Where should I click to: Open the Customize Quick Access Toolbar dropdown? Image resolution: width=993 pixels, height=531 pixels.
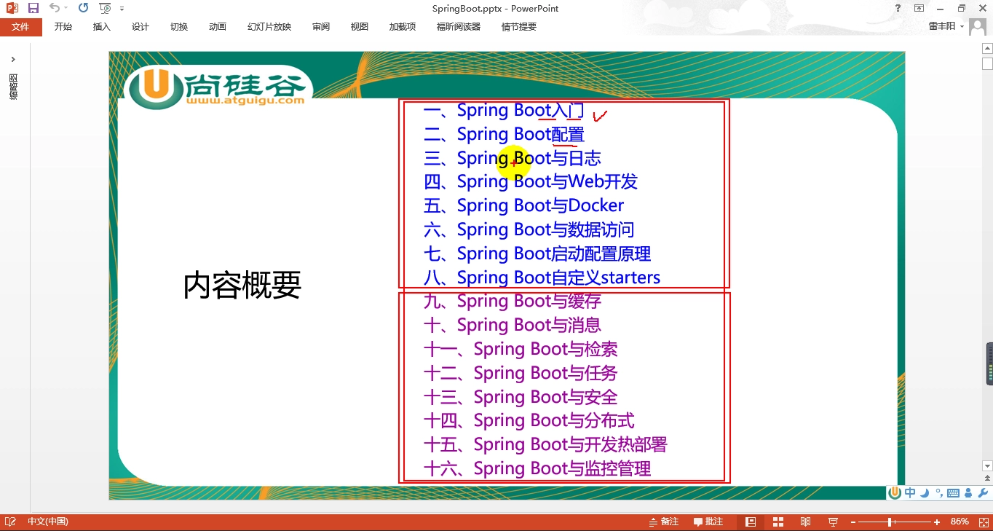(x=122, y=7)
